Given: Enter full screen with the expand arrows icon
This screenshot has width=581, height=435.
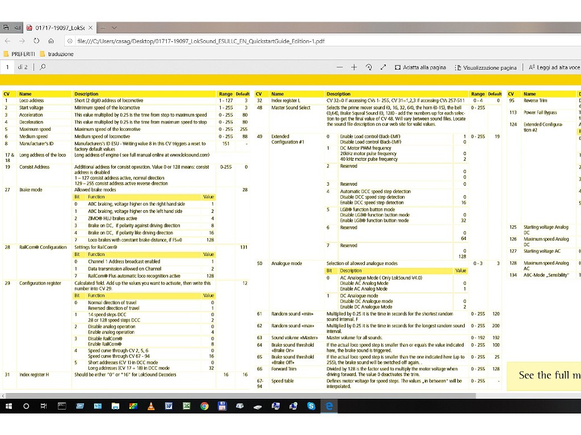Looking at the screenshot, I should pyautogui.click(x=383, y=67).
